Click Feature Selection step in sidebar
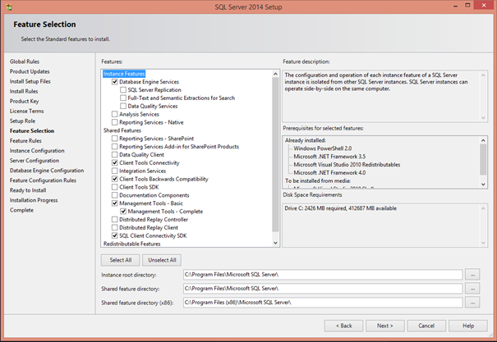 [32, 130]
